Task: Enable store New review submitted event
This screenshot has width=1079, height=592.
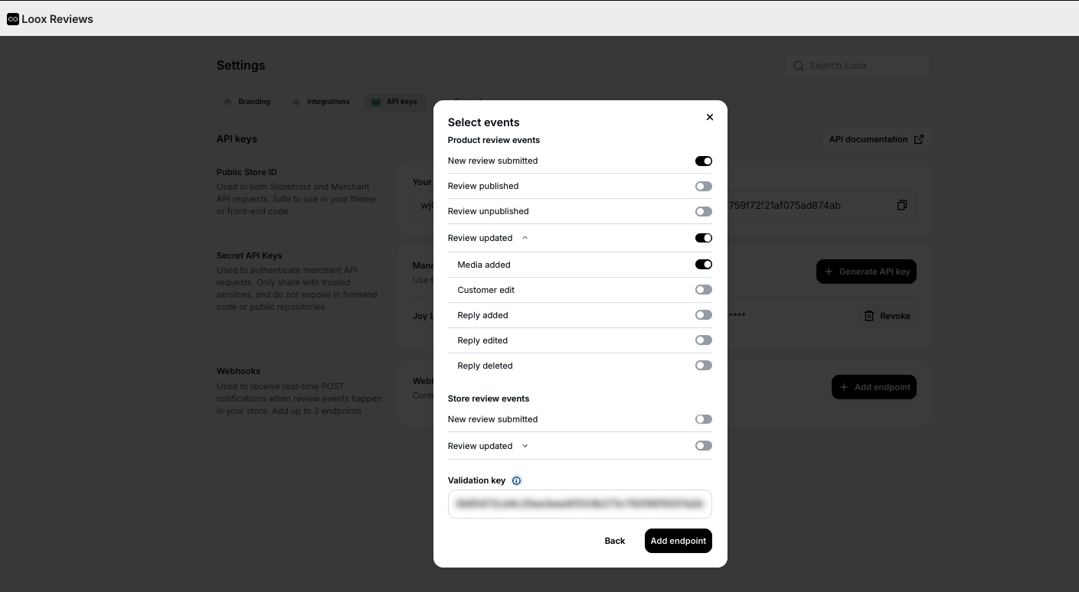Action: point(704,419)
